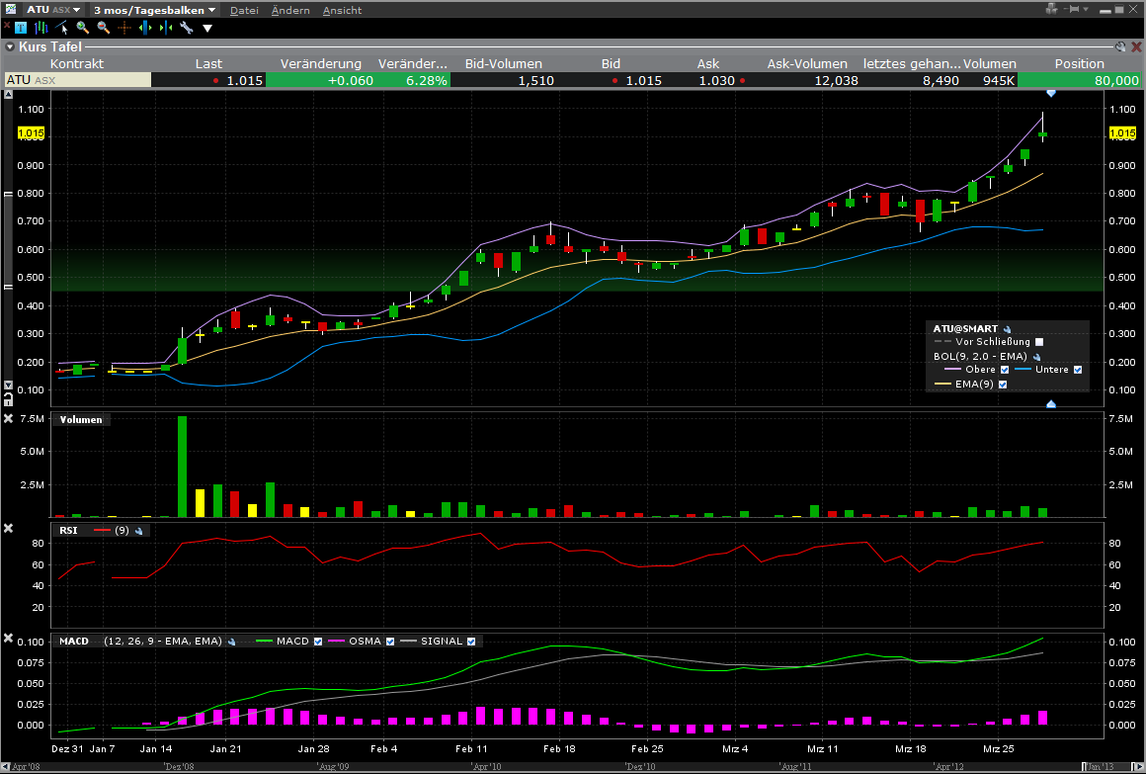The width and height of the screenshot is (1146, 774).
Task: Open RSI (9) settings wrench
Action: click(x=139, y=531)
